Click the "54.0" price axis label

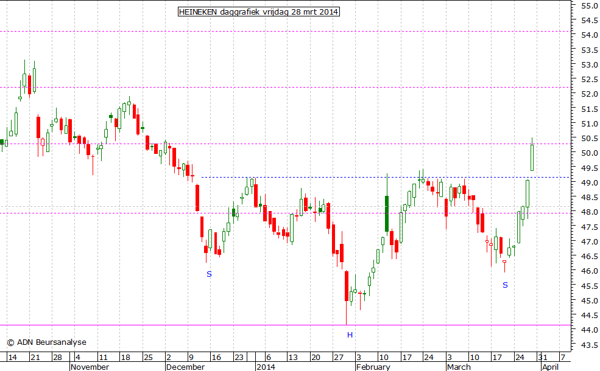click(590, 35)
